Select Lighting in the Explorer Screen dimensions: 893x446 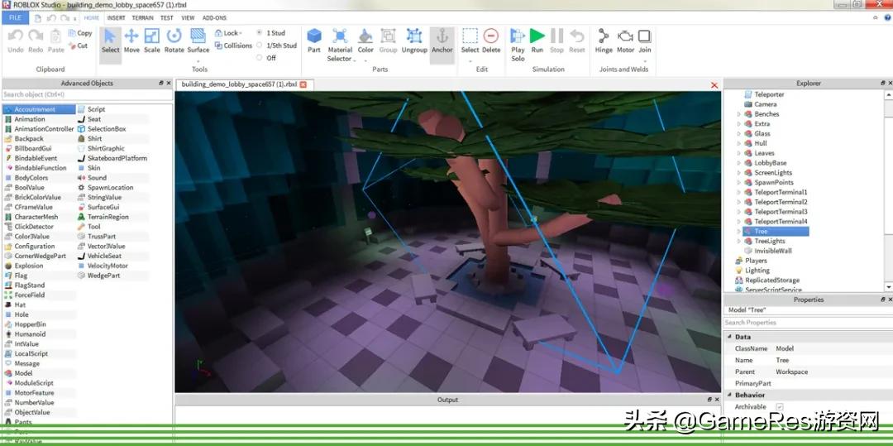tap(757, 271)
